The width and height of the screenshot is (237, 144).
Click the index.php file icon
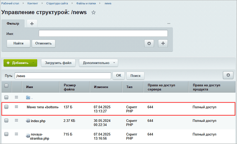point(28,121)
